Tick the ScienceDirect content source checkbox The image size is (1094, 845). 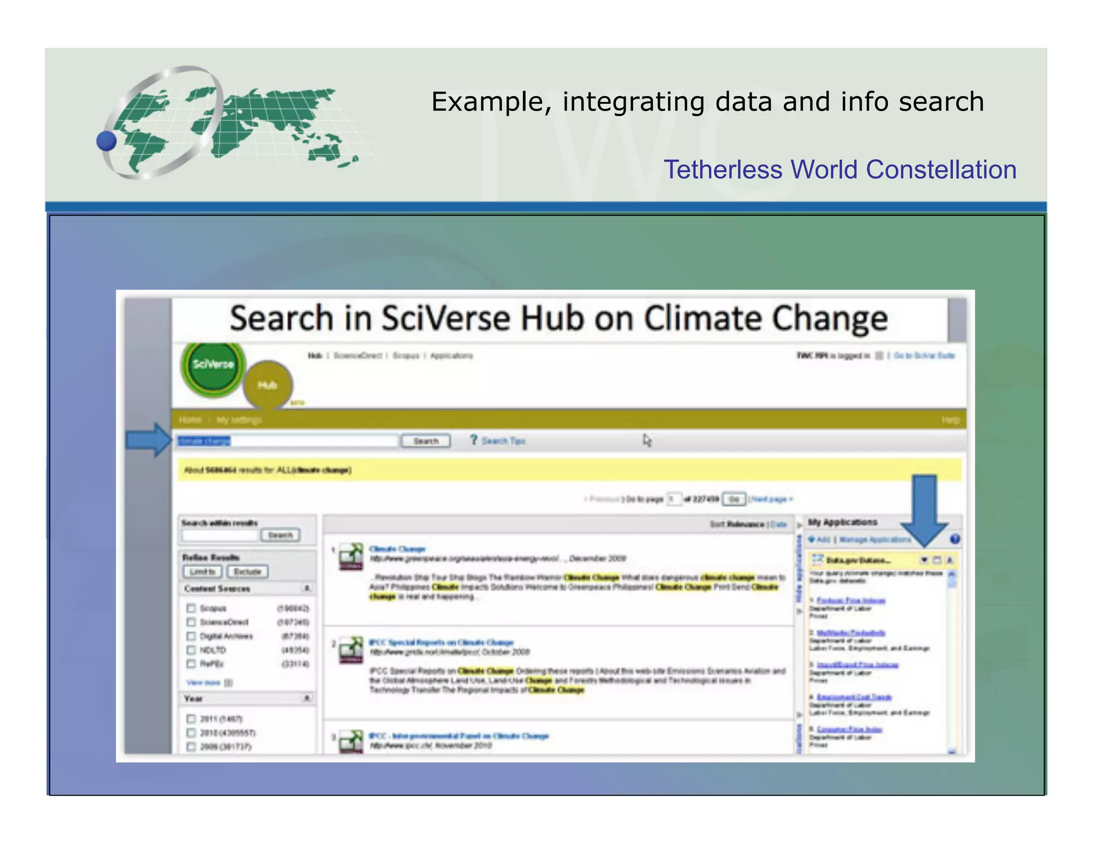(191, 622)
